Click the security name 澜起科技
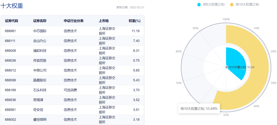Viewport: 277px width, 125px height. coord(40,51)
